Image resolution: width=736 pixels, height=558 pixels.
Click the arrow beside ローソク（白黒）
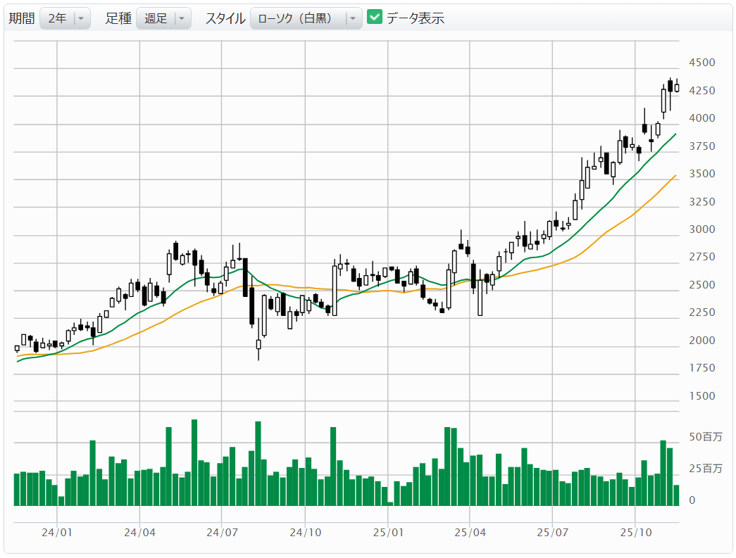pyautogui.click(x=352, y=19)
